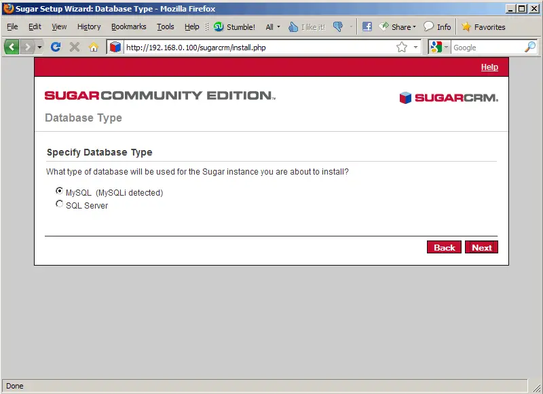The image size is (543, 394).
Task: Click the Back button in wizard
Action: (x=444, y=247)
